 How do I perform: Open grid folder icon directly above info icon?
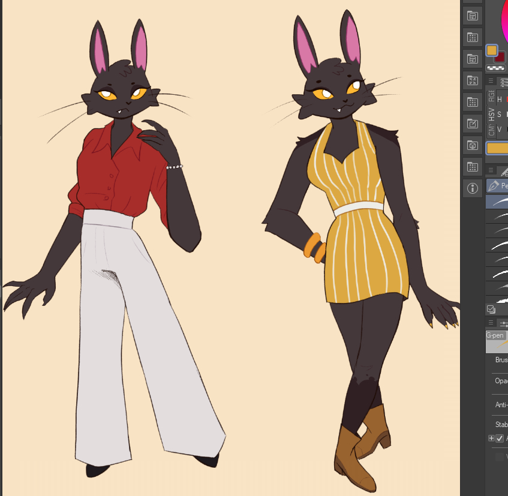tap(472, 167)
